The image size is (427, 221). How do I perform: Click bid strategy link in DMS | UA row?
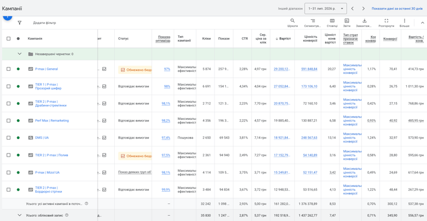pyautogui.click(x=352, y=138)
